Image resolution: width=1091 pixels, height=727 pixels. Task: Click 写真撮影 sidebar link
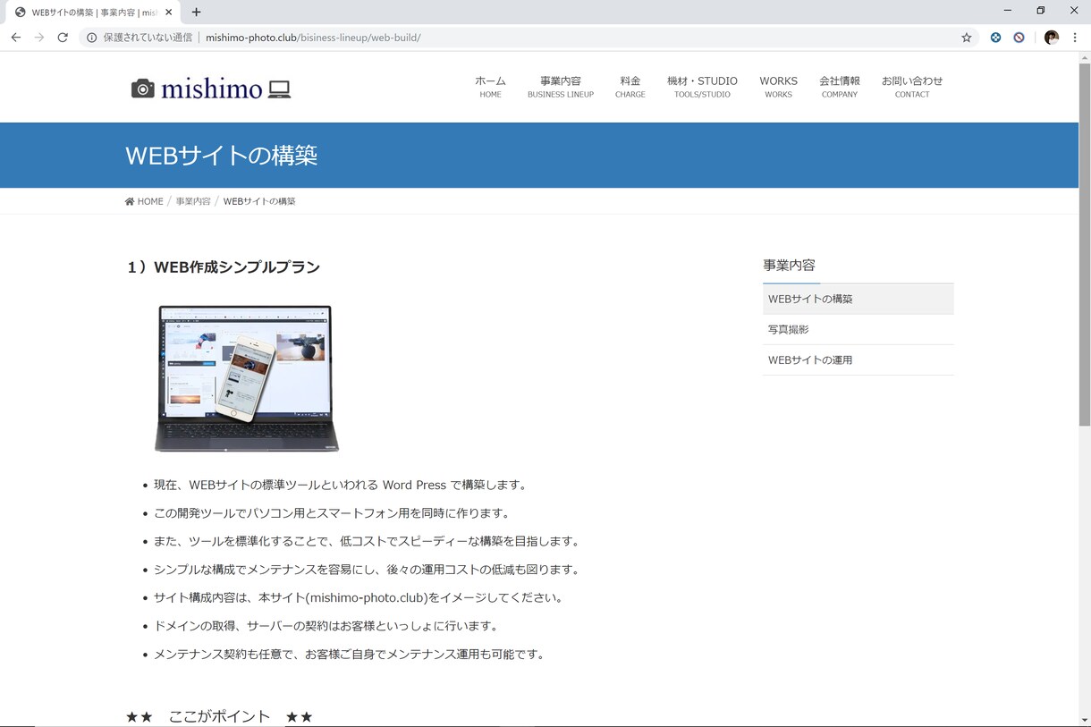point(858,329)
